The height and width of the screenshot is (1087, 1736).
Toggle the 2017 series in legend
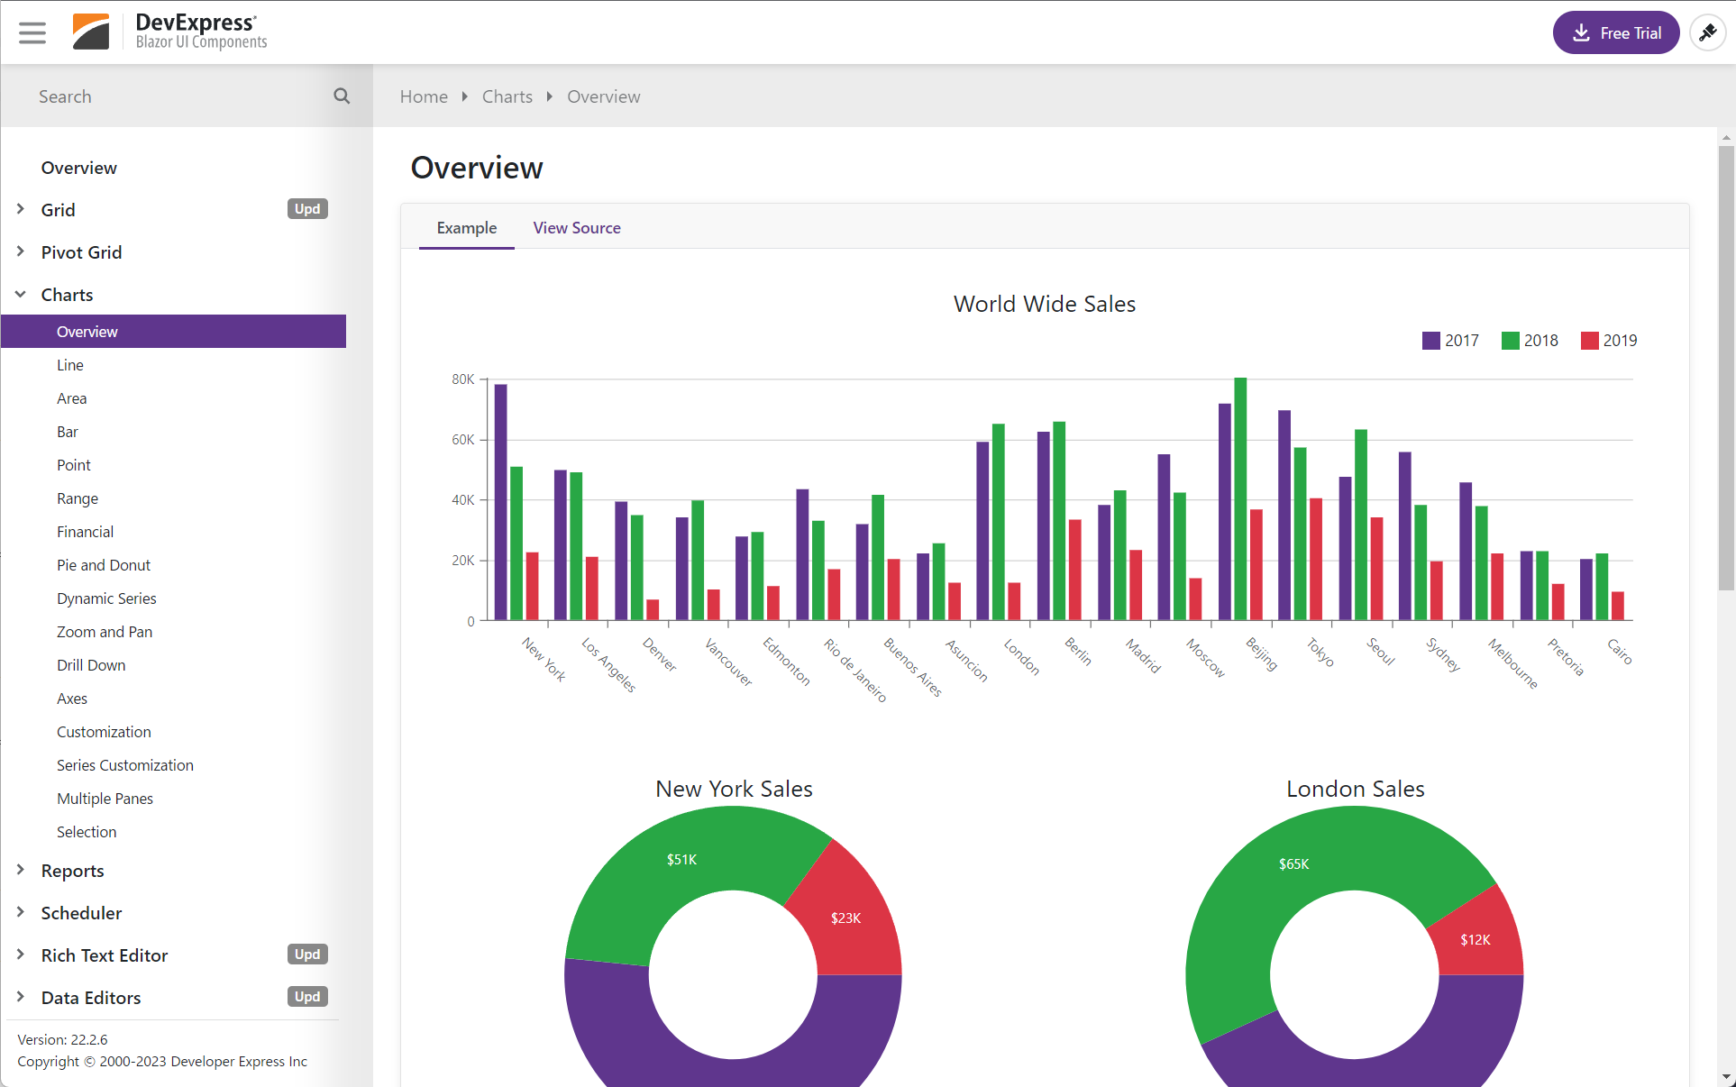tap(1450, 341)
